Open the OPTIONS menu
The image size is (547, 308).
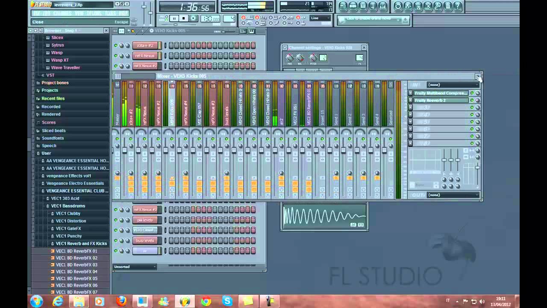coord(94,13)
